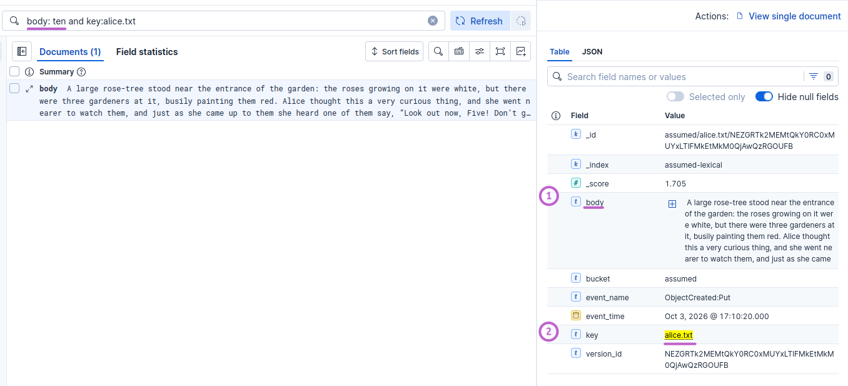Expand the body value with plus icon
Screen dimensions: 848x386
point(672,204)
